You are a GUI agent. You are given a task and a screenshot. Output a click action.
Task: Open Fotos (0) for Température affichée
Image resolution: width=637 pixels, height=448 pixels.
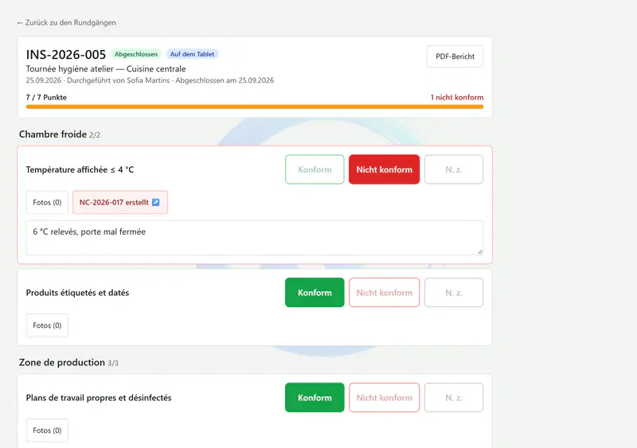(x=47, y=202)
